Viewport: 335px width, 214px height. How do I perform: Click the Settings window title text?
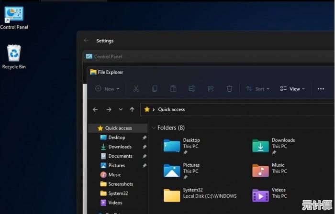point(105,41)
